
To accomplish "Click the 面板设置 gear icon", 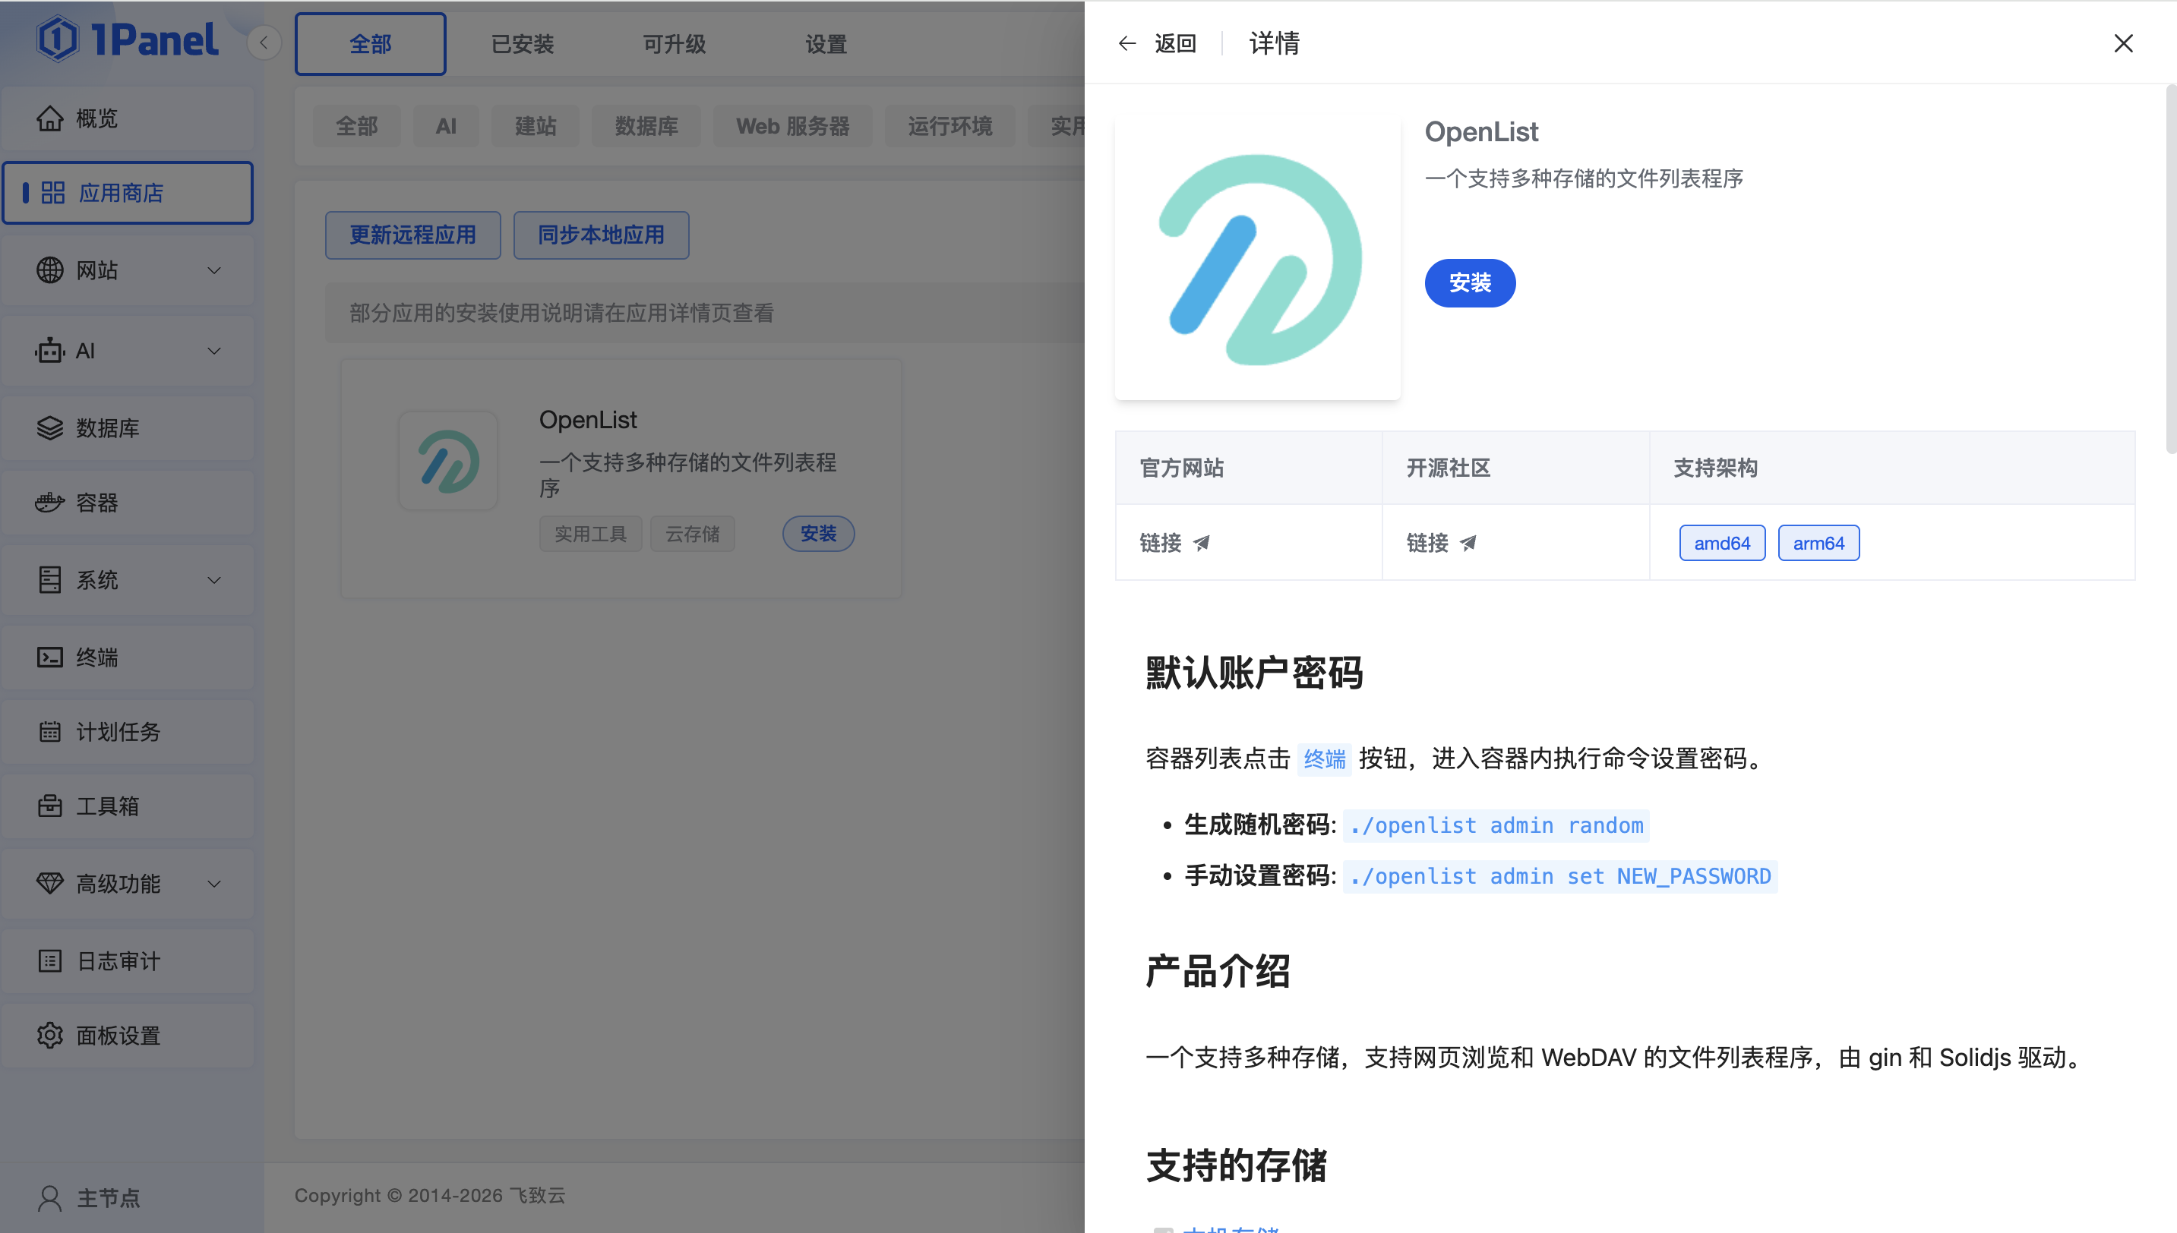I will tap(50, 1035).
